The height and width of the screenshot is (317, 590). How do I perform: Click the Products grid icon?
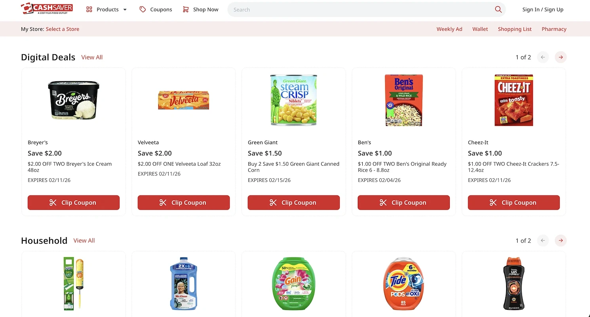pos(89,10)
